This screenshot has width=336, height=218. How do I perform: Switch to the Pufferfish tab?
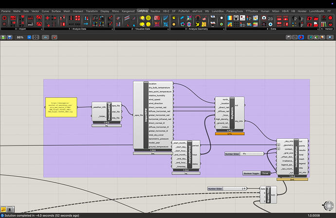click(184, 11)
